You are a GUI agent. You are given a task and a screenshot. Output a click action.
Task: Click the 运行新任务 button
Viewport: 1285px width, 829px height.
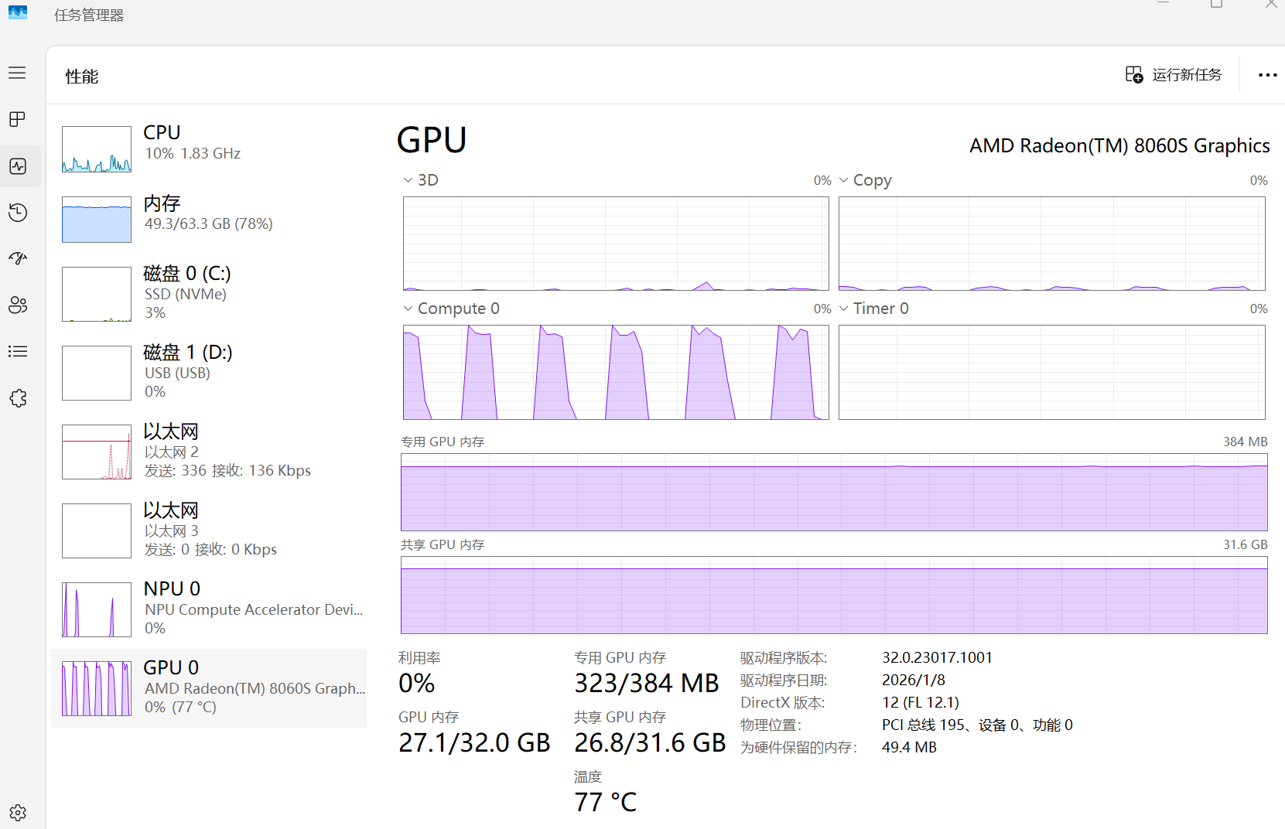coord(1174,75)
